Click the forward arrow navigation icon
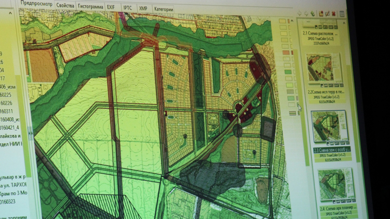 pyautogui.click(x=306, y=13)
